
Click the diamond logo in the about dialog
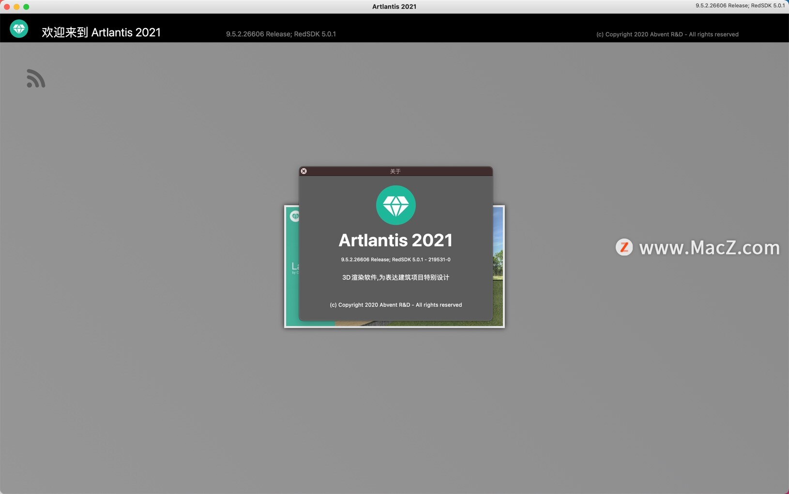tap(395, 205)
